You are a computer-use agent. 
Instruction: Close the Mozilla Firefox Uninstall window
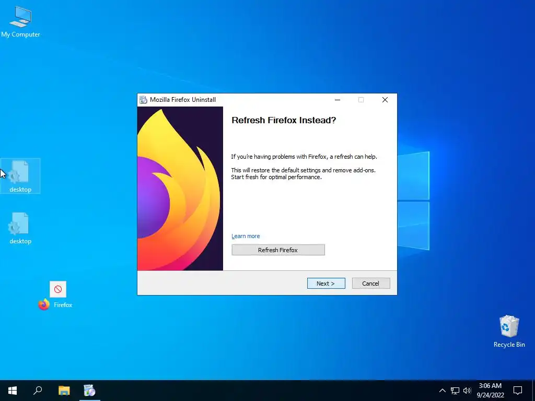tap(385, 100)
